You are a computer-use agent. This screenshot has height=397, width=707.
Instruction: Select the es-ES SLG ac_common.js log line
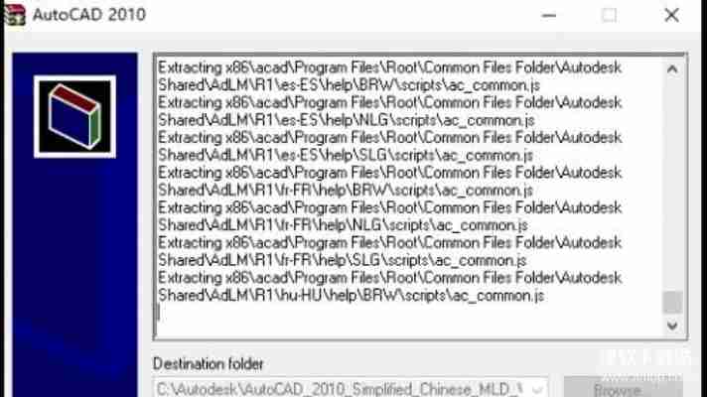pyautogui.click(x=389, y=147)
